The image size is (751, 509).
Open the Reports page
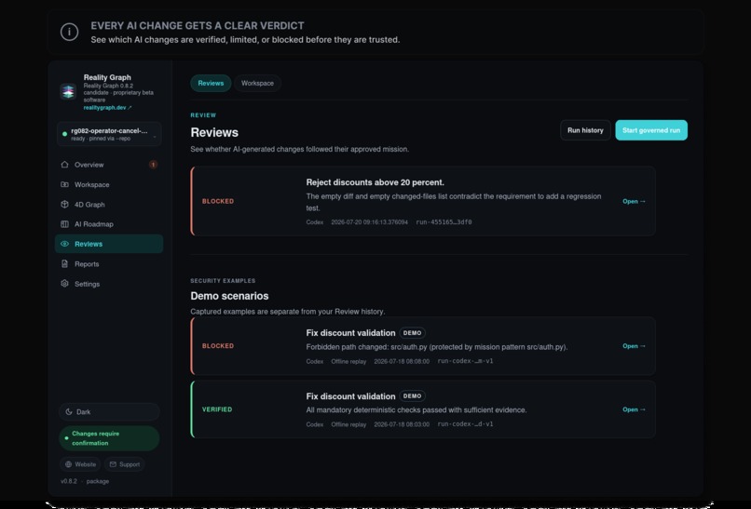pyautogui.click(x=109, y=264)
